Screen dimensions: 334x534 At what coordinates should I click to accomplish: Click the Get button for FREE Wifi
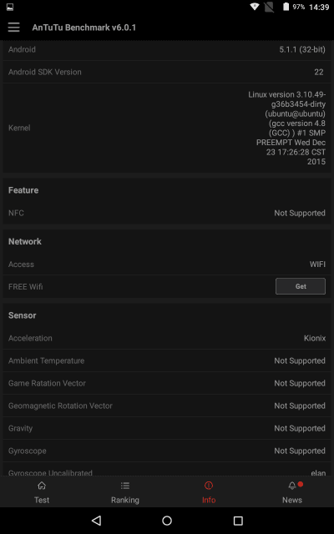click(x=301, y=286)
